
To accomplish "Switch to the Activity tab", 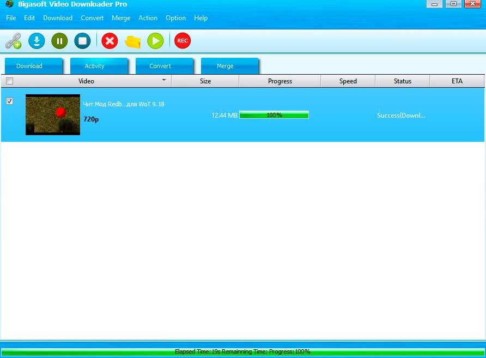I will [x=99, y=66].
